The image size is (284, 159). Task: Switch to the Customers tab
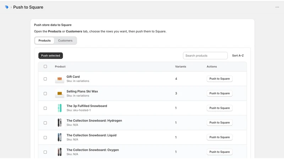pyautogui.click(x=65, y=41)
